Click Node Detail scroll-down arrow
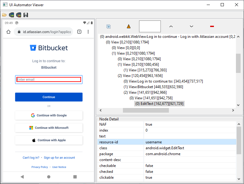244x184 pixels. (x=239, y=179)
